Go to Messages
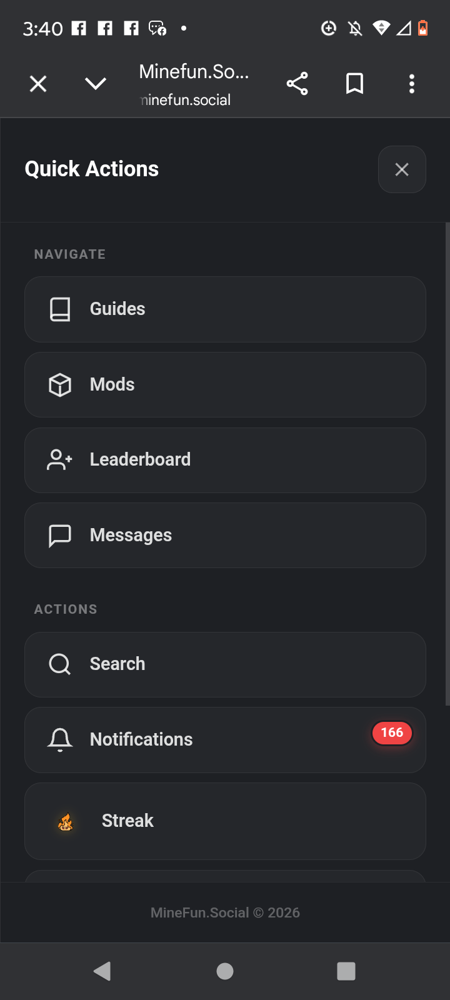 (x=225, y=536)
